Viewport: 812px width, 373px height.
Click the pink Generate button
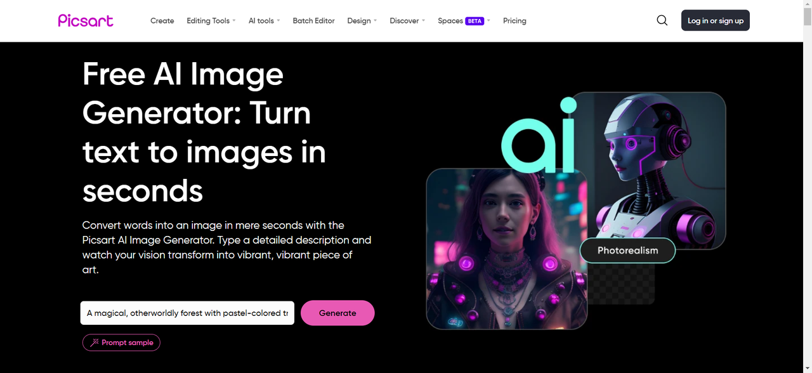[x=337, y=313]
